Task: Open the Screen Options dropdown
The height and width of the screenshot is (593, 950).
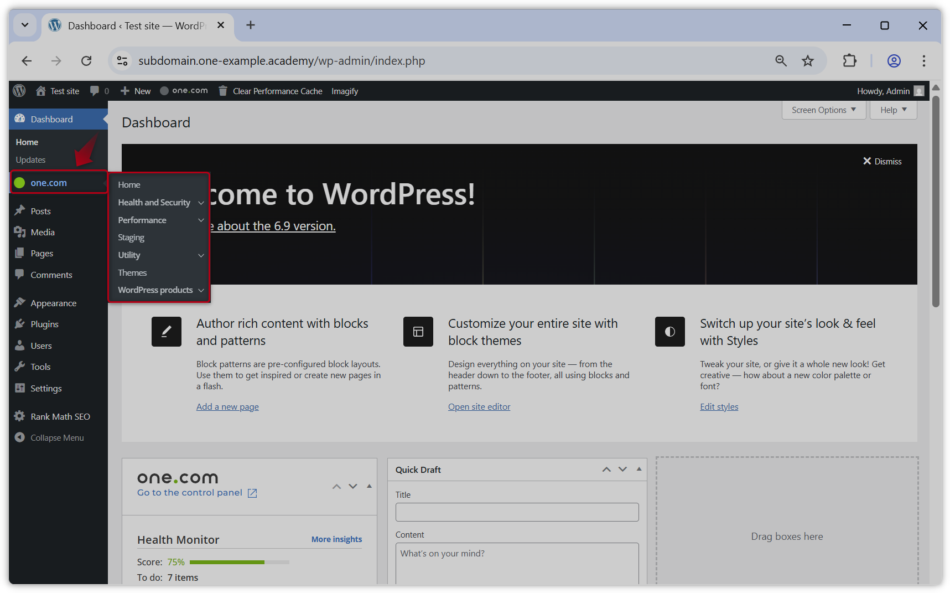Action: 823,110
